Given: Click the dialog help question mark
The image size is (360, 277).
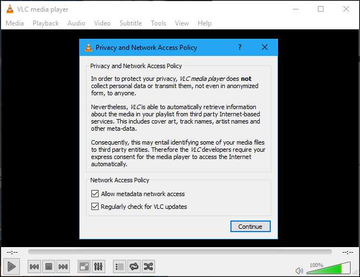Looking at the screenshot, I should (x=240, y=48).
